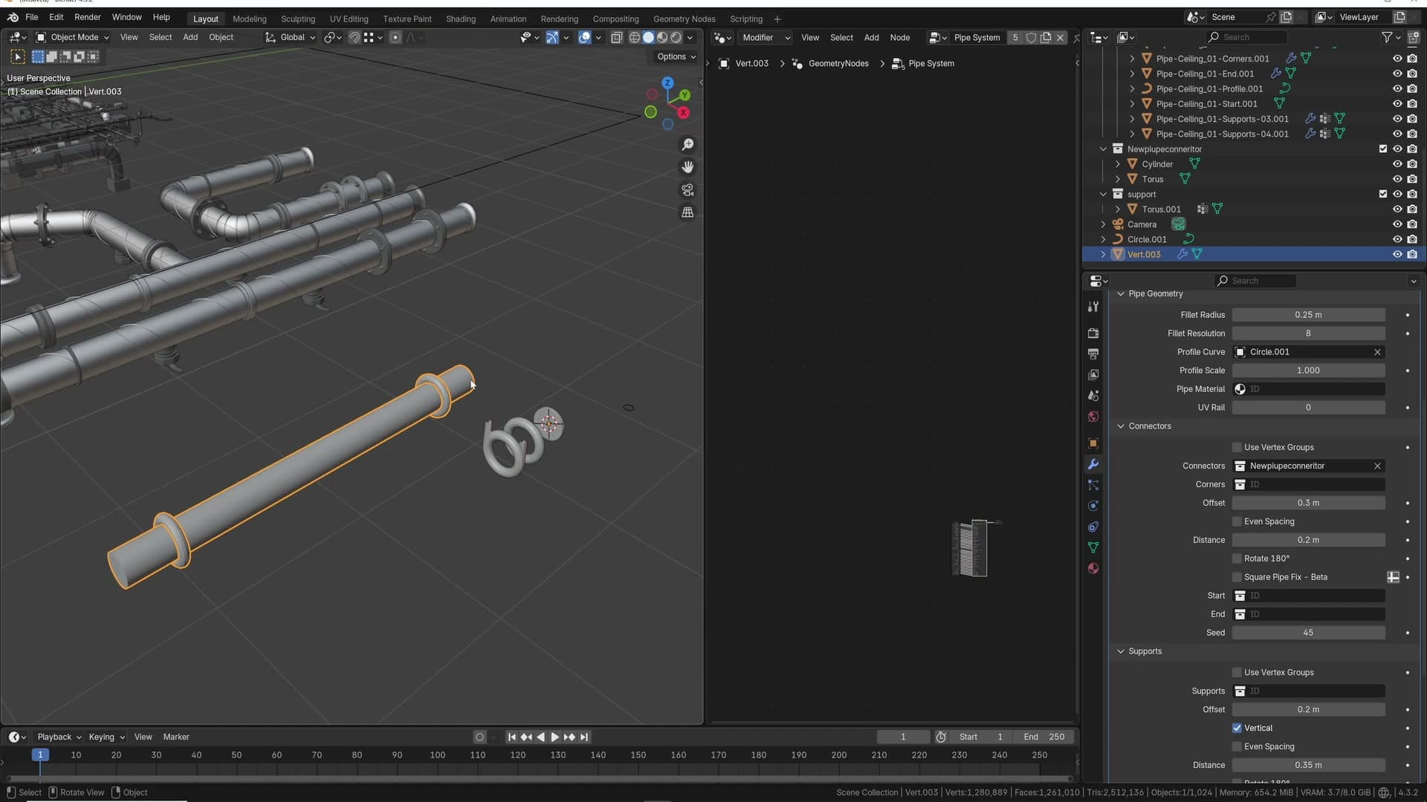
Task: Hide Vert.003 in viewport via eye
Action: pos(1397,254)
